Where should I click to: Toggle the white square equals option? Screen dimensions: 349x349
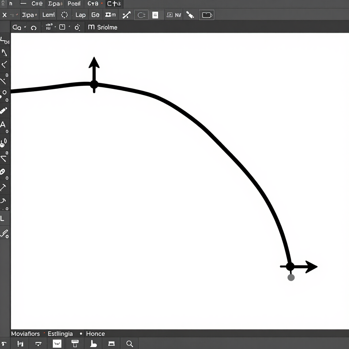coord(155,15)
